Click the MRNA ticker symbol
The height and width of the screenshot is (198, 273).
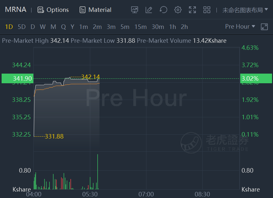point(15,9)
